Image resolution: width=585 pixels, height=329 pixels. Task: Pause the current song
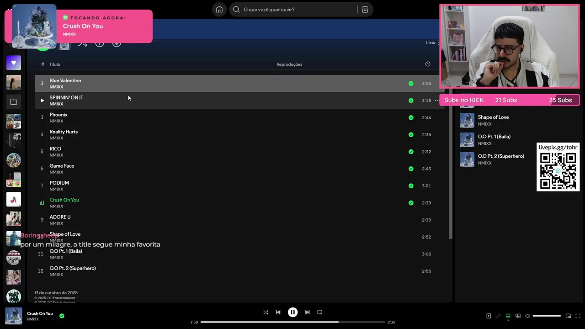click(292, 312)
